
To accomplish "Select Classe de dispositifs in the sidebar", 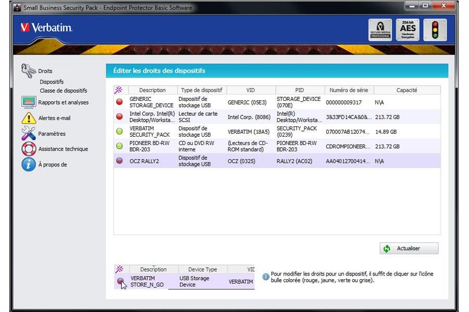I will pyautogui.click(x=64, y=90).
